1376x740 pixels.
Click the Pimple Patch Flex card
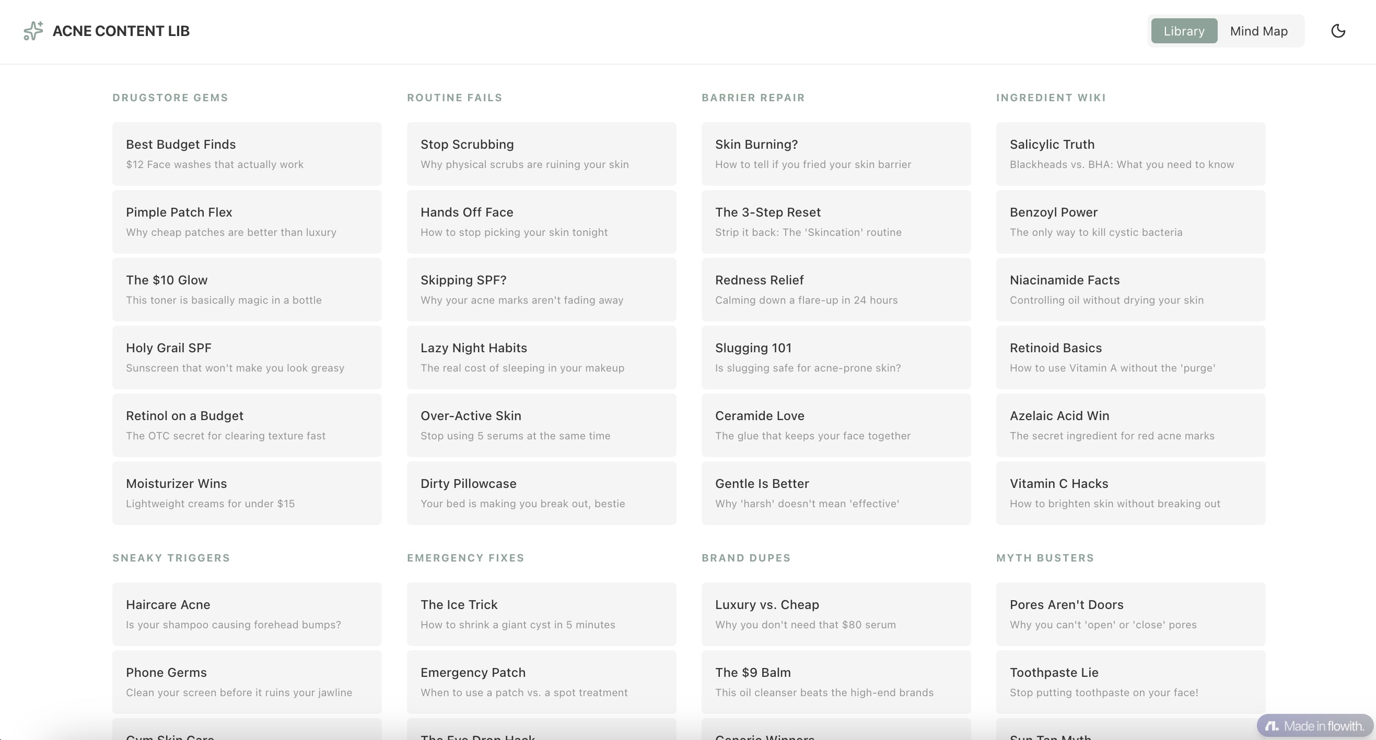pos(246,221)
